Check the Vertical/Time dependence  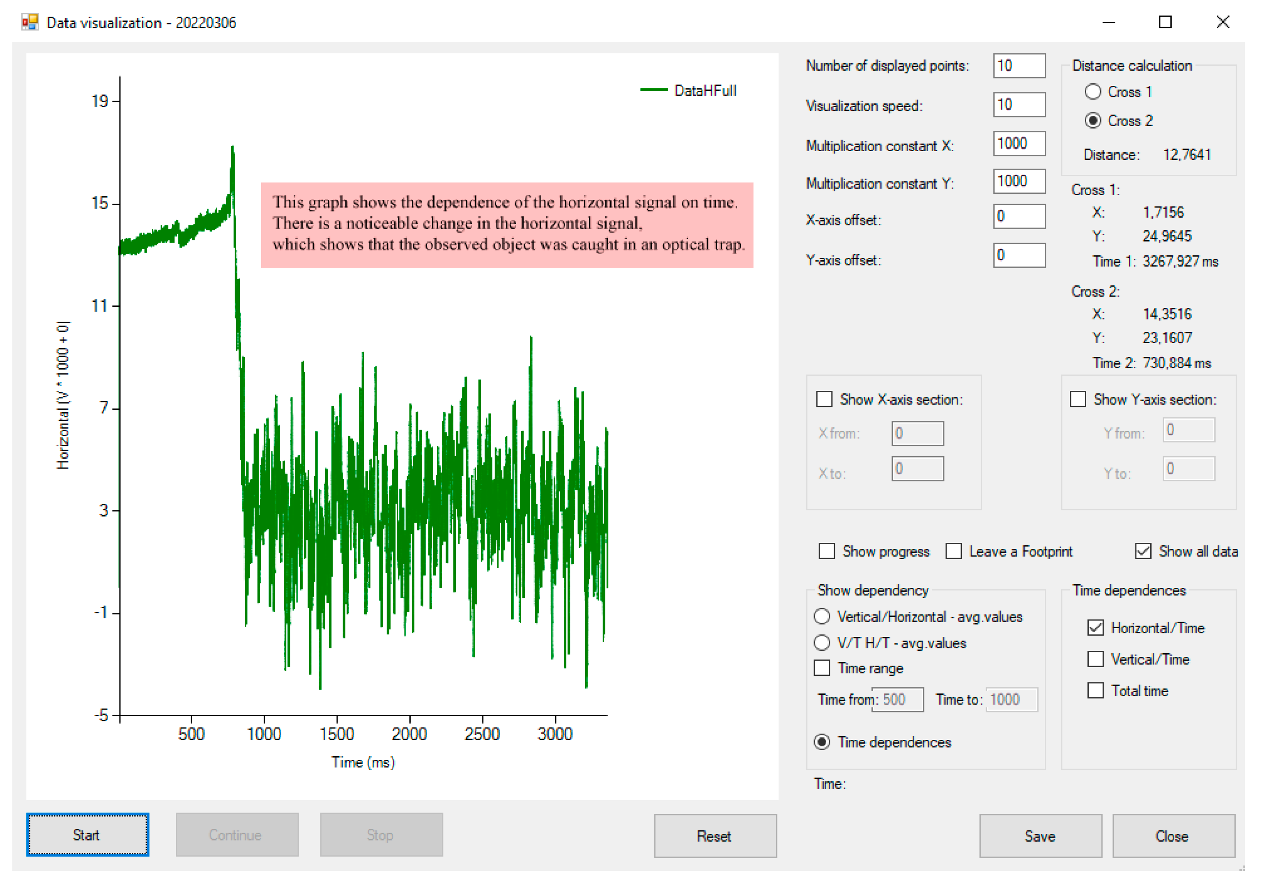tap(1095, 659)
